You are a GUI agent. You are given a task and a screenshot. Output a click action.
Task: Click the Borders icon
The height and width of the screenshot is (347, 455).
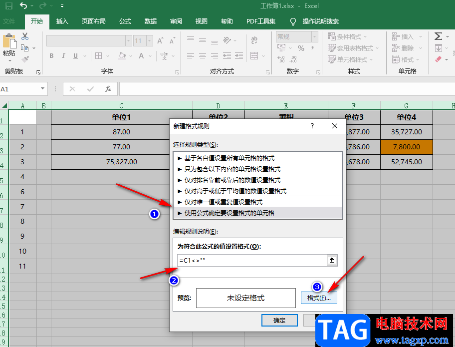coord(99,56)
